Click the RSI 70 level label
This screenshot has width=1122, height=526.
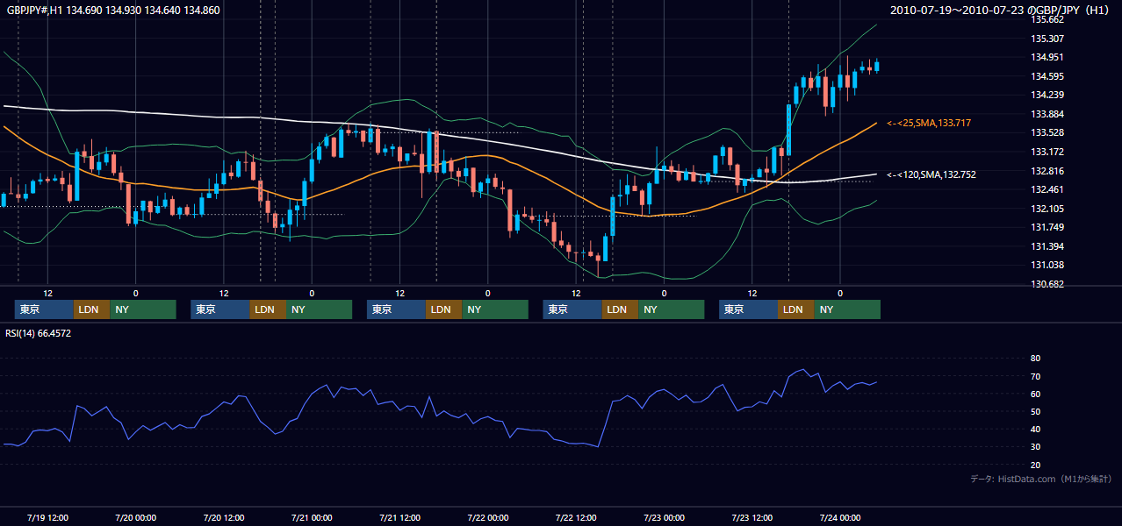click(1035, 376)
